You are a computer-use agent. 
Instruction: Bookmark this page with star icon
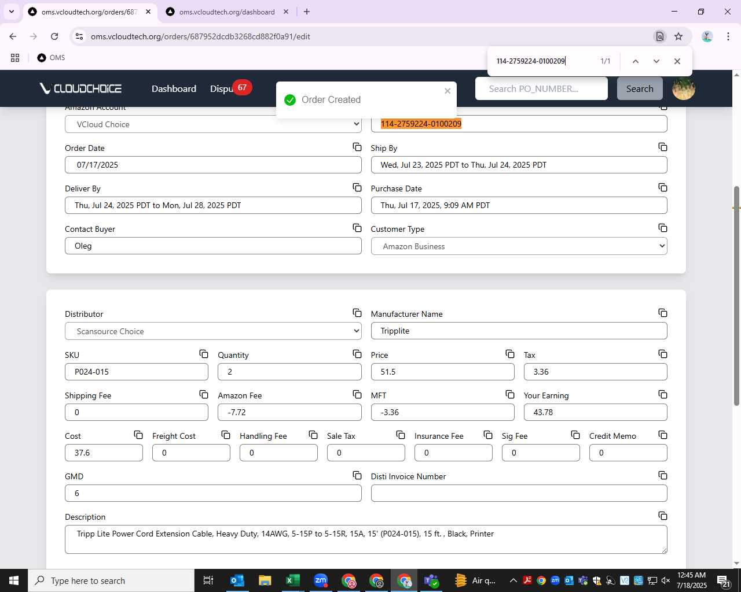678,36
